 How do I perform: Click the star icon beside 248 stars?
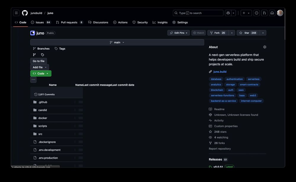[210, 132]
